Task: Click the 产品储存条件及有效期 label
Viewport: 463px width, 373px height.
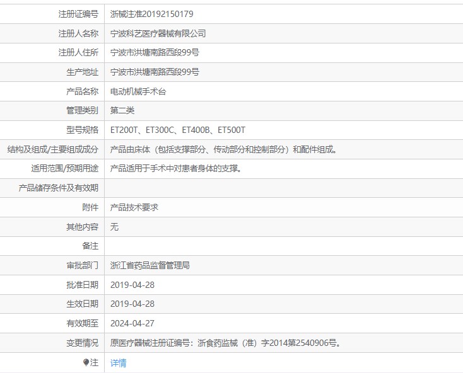Action: (59, 188)
